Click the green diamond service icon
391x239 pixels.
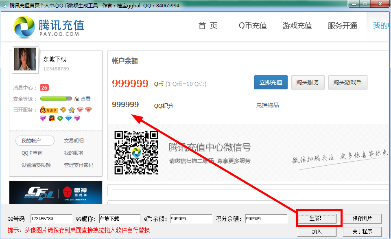coord(60,118)
